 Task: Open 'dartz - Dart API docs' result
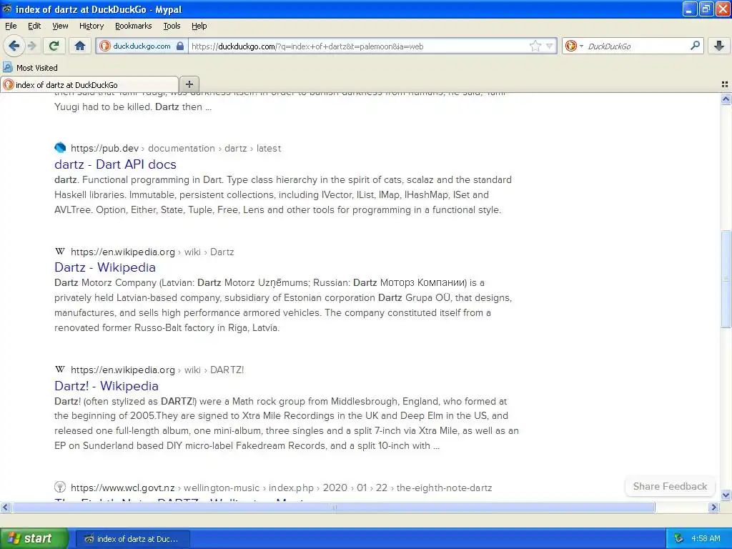(115, 164)
